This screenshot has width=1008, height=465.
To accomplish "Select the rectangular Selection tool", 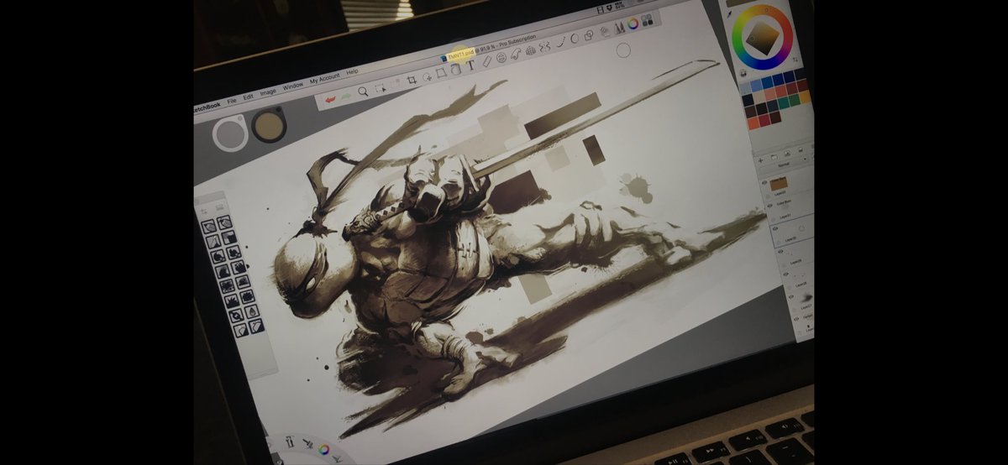I will (x=380, y=89).
